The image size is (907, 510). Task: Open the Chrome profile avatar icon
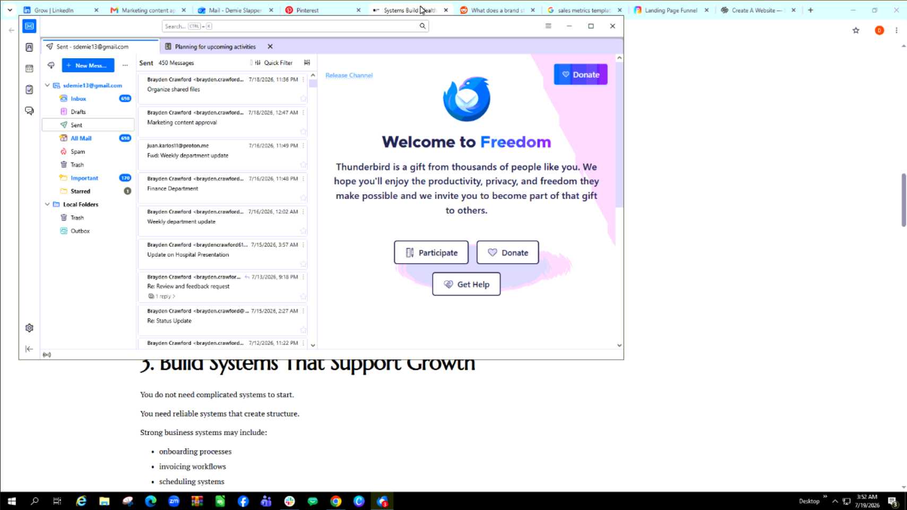(x=879, y=30)
